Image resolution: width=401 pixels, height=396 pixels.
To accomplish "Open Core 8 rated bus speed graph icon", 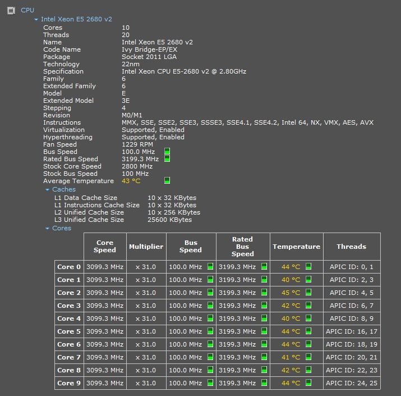I will 264,370.
